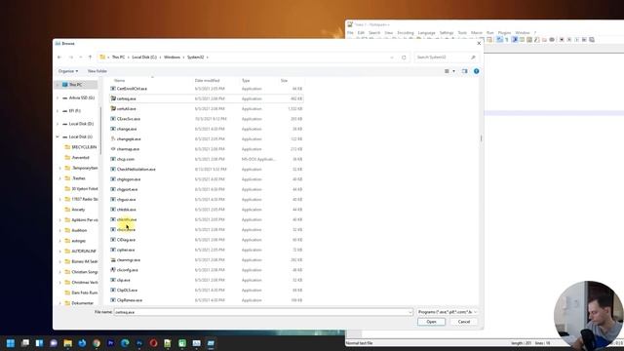Expand the Audition folder node
Screen dimensions: 624x351
[60, 230]
